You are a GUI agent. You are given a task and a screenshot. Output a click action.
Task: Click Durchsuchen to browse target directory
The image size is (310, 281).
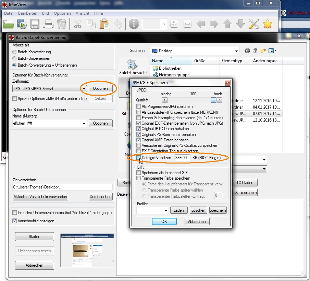[101, 197]
